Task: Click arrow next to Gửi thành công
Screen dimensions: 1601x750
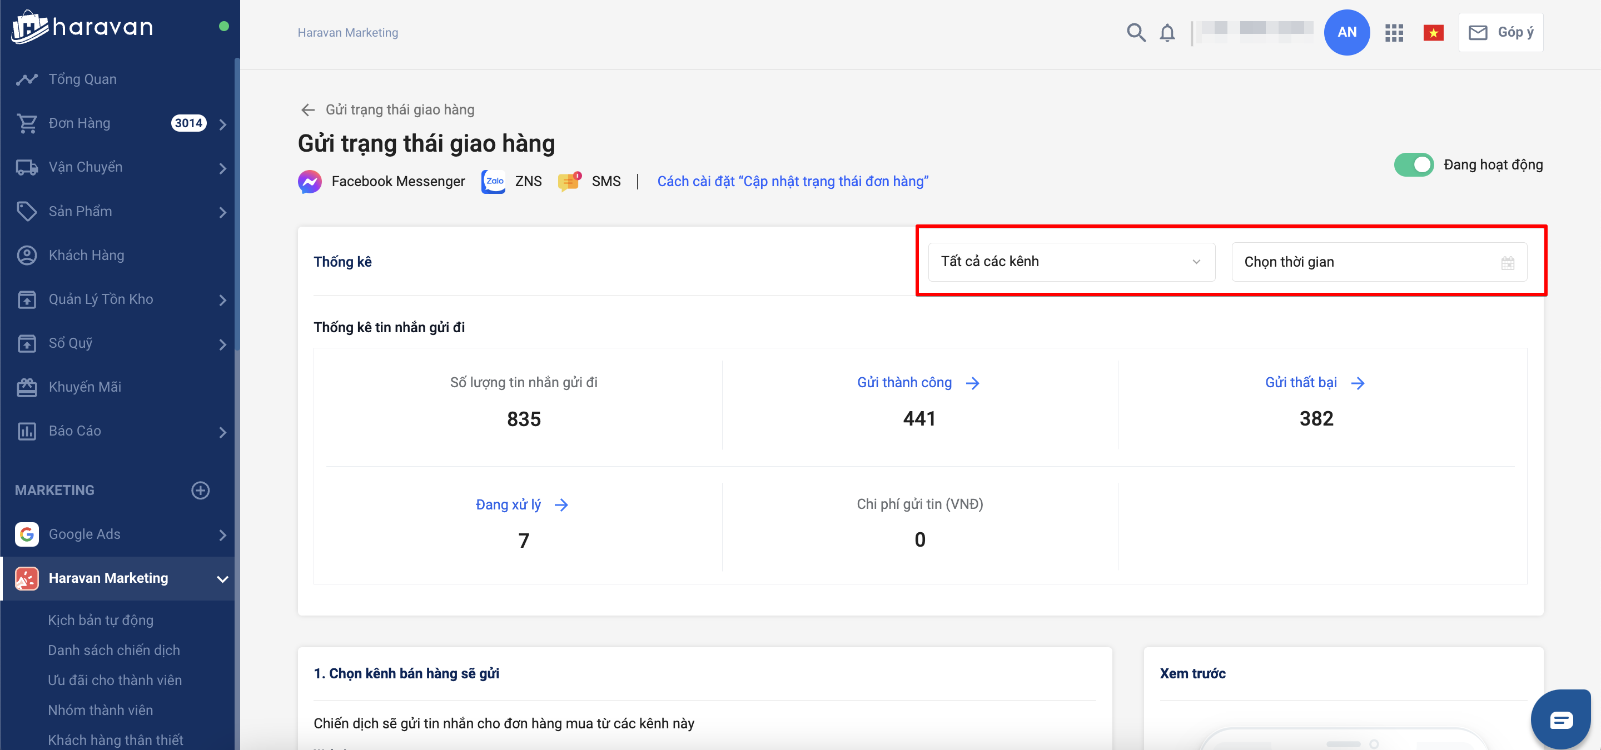Action: click(x=973, y=383)
